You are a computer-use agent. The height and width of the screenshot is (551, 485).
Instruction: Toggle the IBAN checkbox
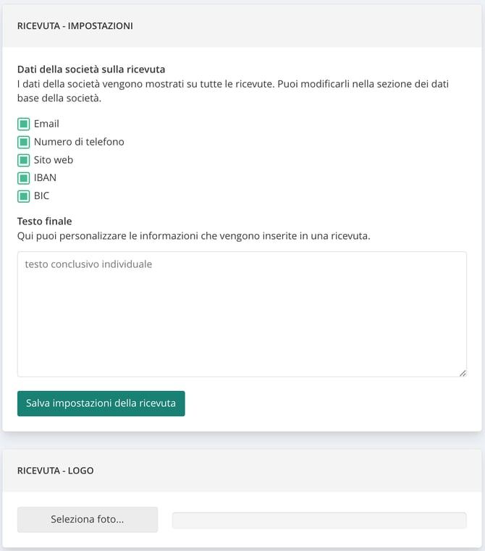[x=24, y=178]
